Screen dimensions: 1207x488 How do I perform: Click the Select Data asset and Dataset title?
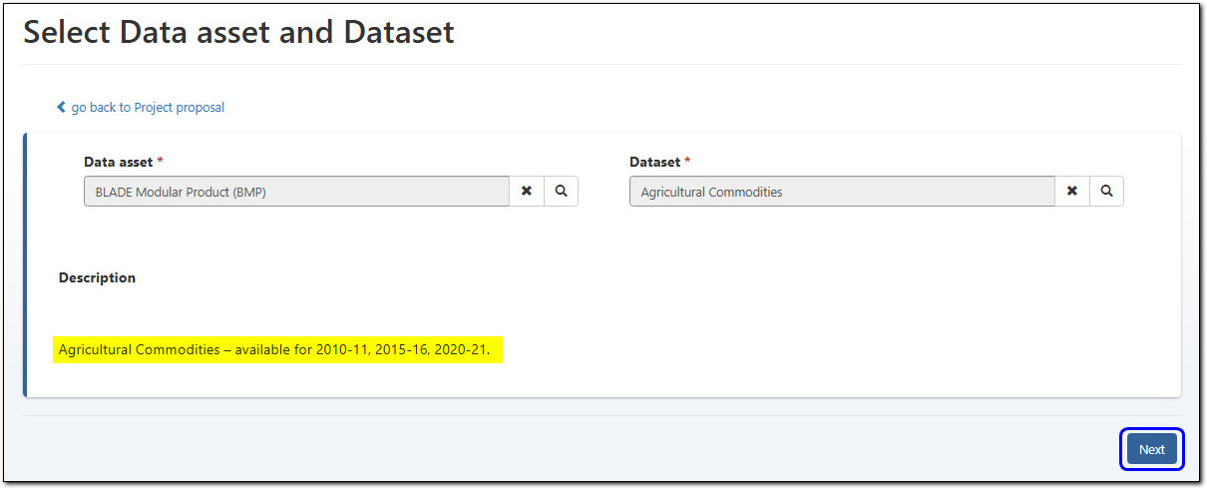tap(238, 32)
